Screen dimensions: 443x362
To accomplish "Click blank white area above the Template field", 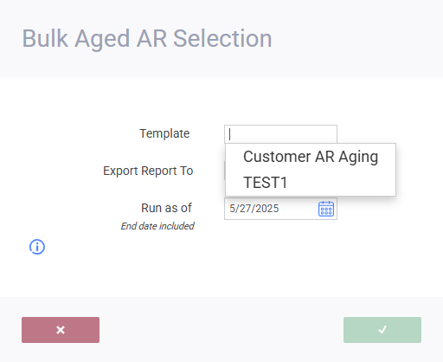I will click(x=221, y=101).
